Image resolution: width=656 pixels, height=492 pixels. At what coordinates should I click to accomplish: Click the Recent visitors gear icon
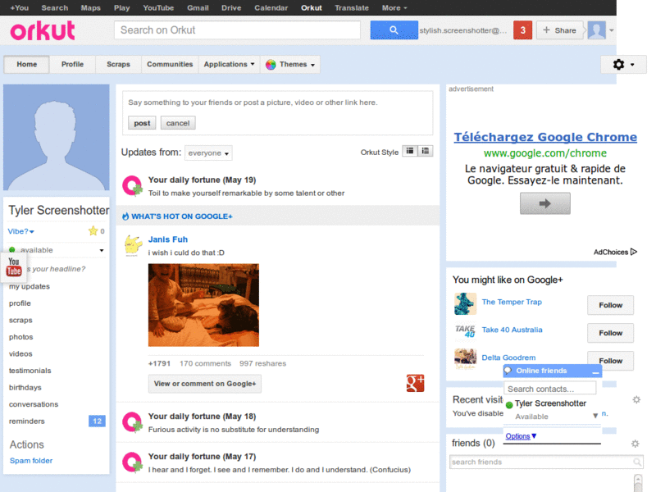636,399
